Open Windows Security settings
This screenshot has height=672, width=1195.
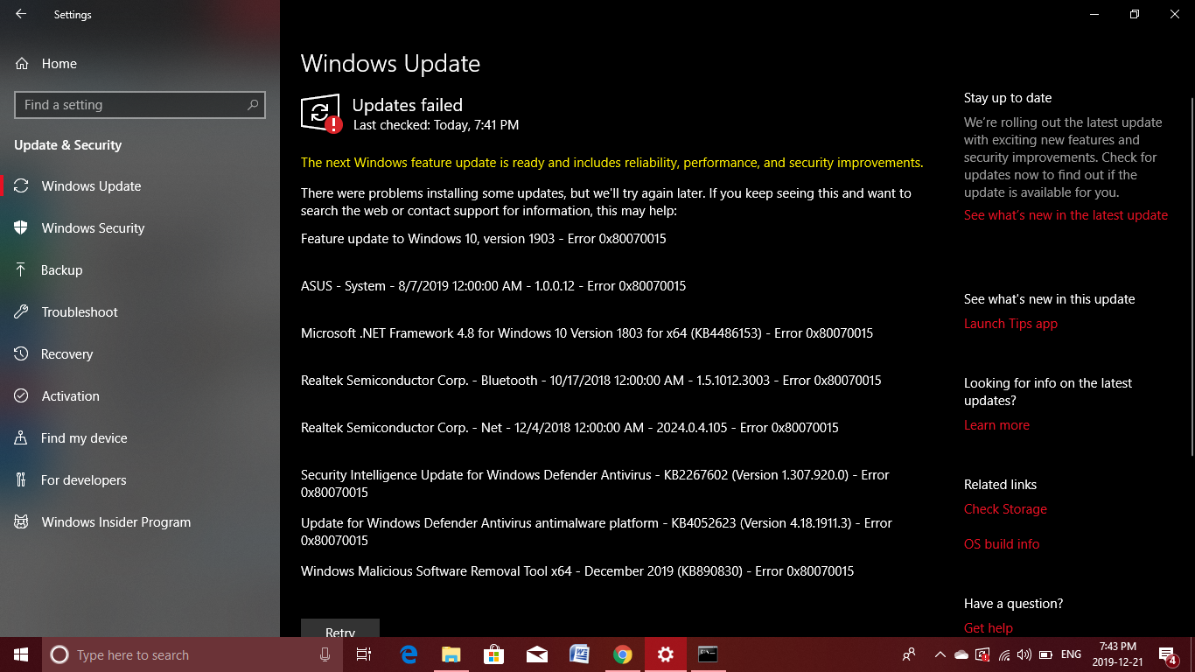pos(140,228)
